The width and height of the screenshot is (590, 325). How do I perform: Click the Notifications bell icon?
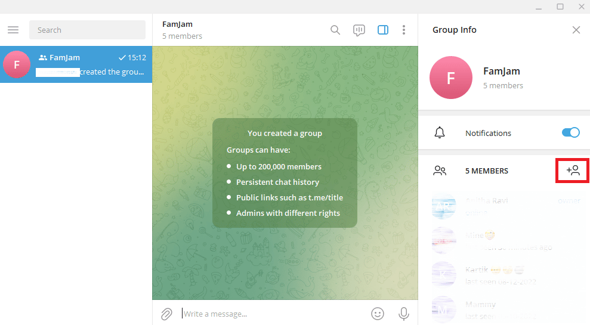click(440, 132)
